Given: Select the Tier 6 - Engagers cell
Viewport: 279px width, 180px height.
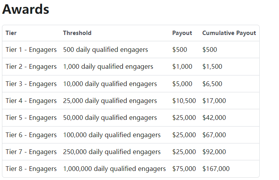Looking at the screenshot, I should click(x=31, y=135).
